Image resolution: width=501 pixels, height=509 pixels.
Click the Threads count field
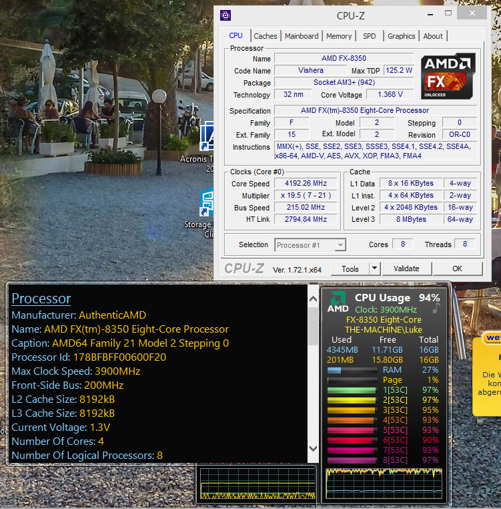pos(465,244)
